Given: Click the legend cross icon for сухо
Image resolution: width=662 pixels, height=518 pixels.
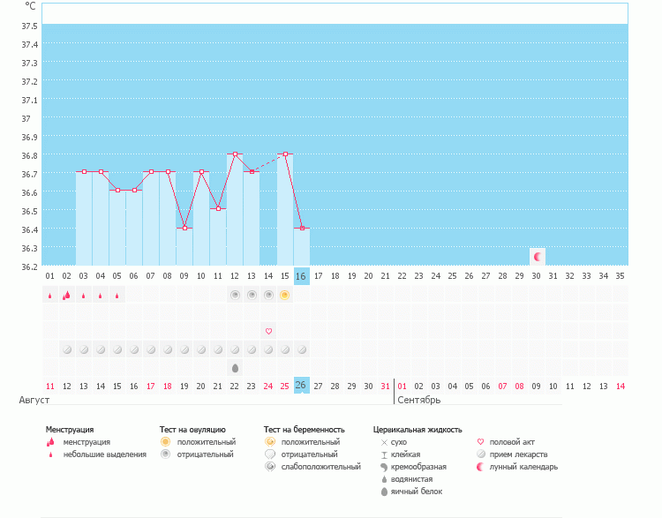Looking at the screenshot, I should 384,442.
